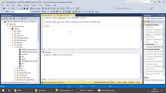Click the Alphabetical sort icon in Properties
This screenshot has height=93, width=166.
pyautogui.click(x=148, y=22)
